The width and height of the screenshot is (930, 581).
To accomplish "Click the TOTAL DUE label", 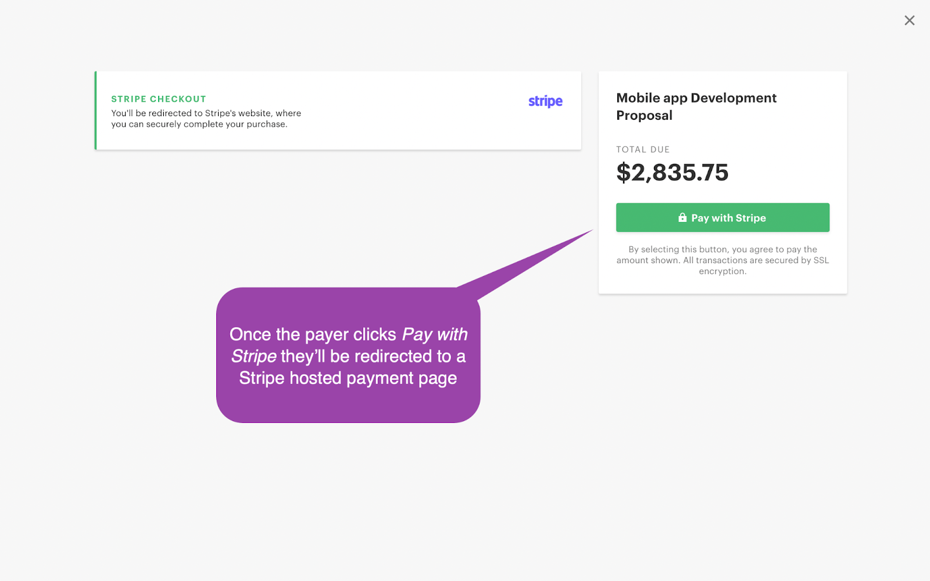I will [x=643, y=149].
